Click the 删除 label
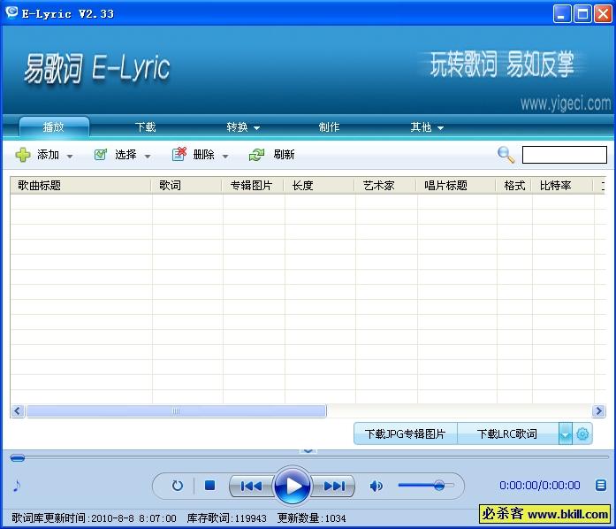The width and height of the screenshot is (616, 529). [x=203, y=155]
